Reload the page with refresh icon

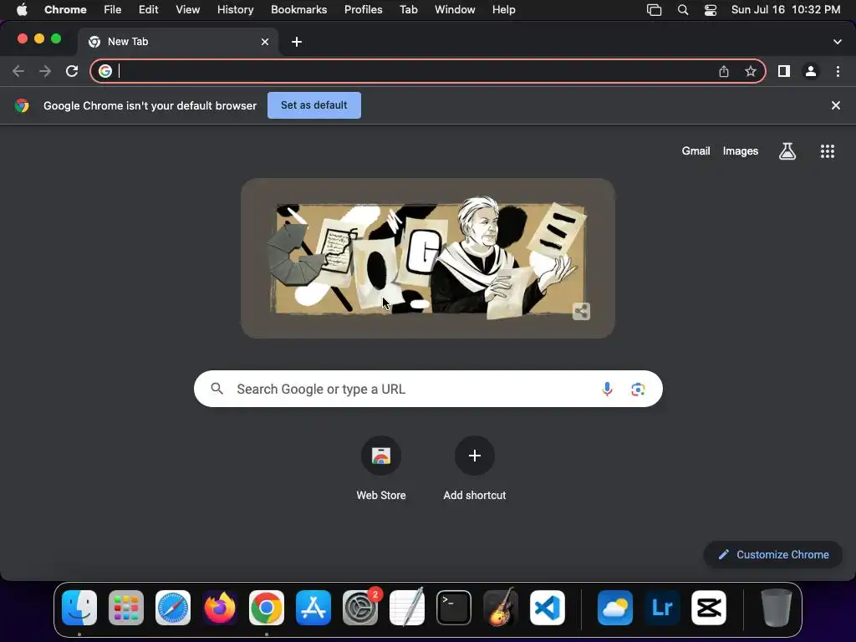(72, 71)
